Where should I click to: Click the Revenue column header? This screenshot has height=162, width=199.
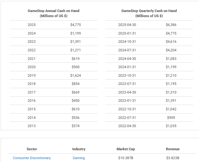pyautogui.click(x=172, y=149)
